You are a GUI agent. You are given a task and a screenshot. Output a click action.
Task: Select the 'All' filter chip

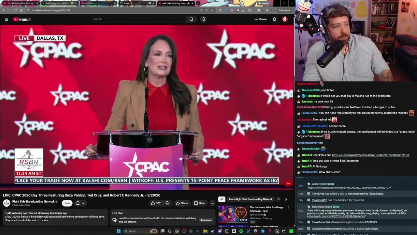point(222,199)
